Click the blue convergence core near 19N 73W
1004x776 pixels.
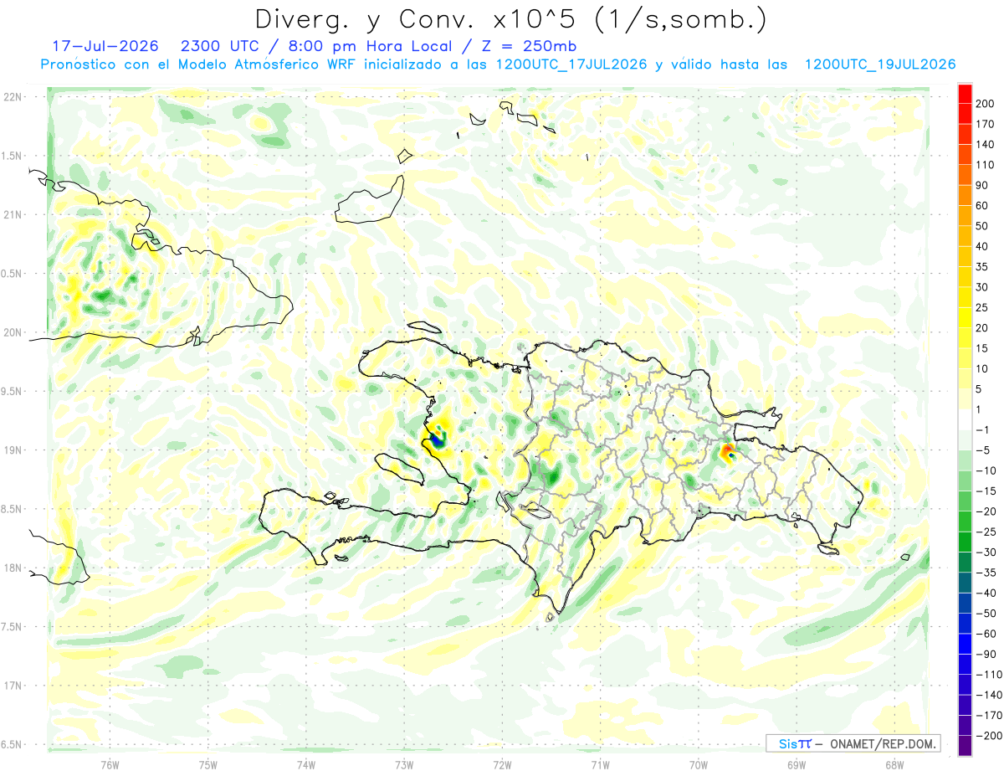(x=438, y=439)
